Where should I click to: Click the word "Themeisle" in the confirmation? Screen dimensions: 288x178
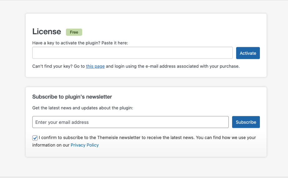tap(107, 138)
